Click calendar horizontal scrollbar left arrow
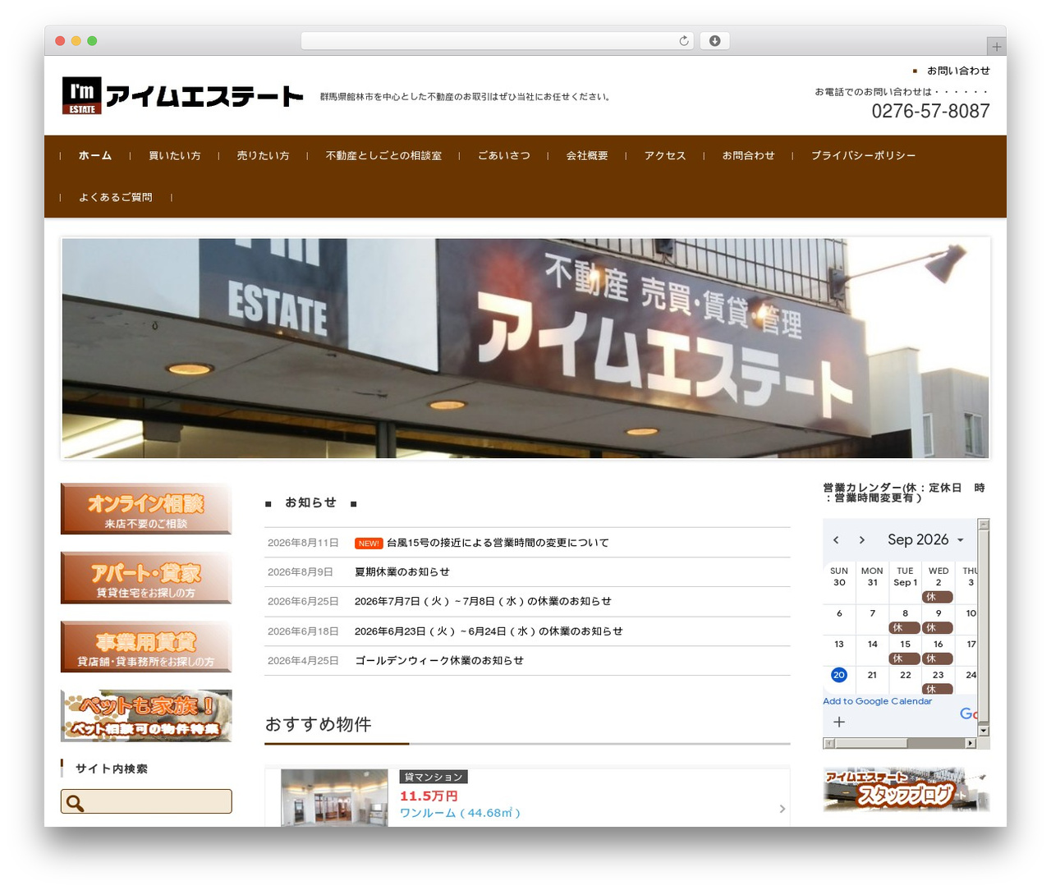The image size is (1051, 890). pyautogui.click(x=828, y=743)
